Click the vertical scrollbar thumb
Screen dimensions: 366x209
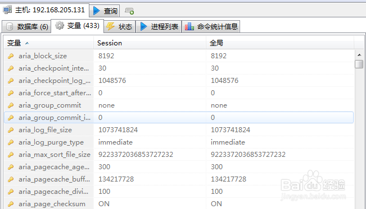pyautogui.click(x=359, y=64)
